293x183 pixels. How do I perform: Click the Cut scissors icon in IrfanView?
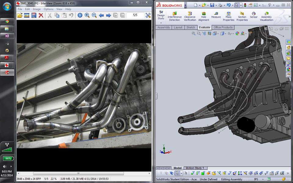pos(50,15)
